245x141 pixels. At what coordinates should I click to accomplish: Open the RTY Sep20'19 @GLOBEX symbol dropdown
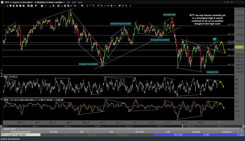[x=19, y=2]
